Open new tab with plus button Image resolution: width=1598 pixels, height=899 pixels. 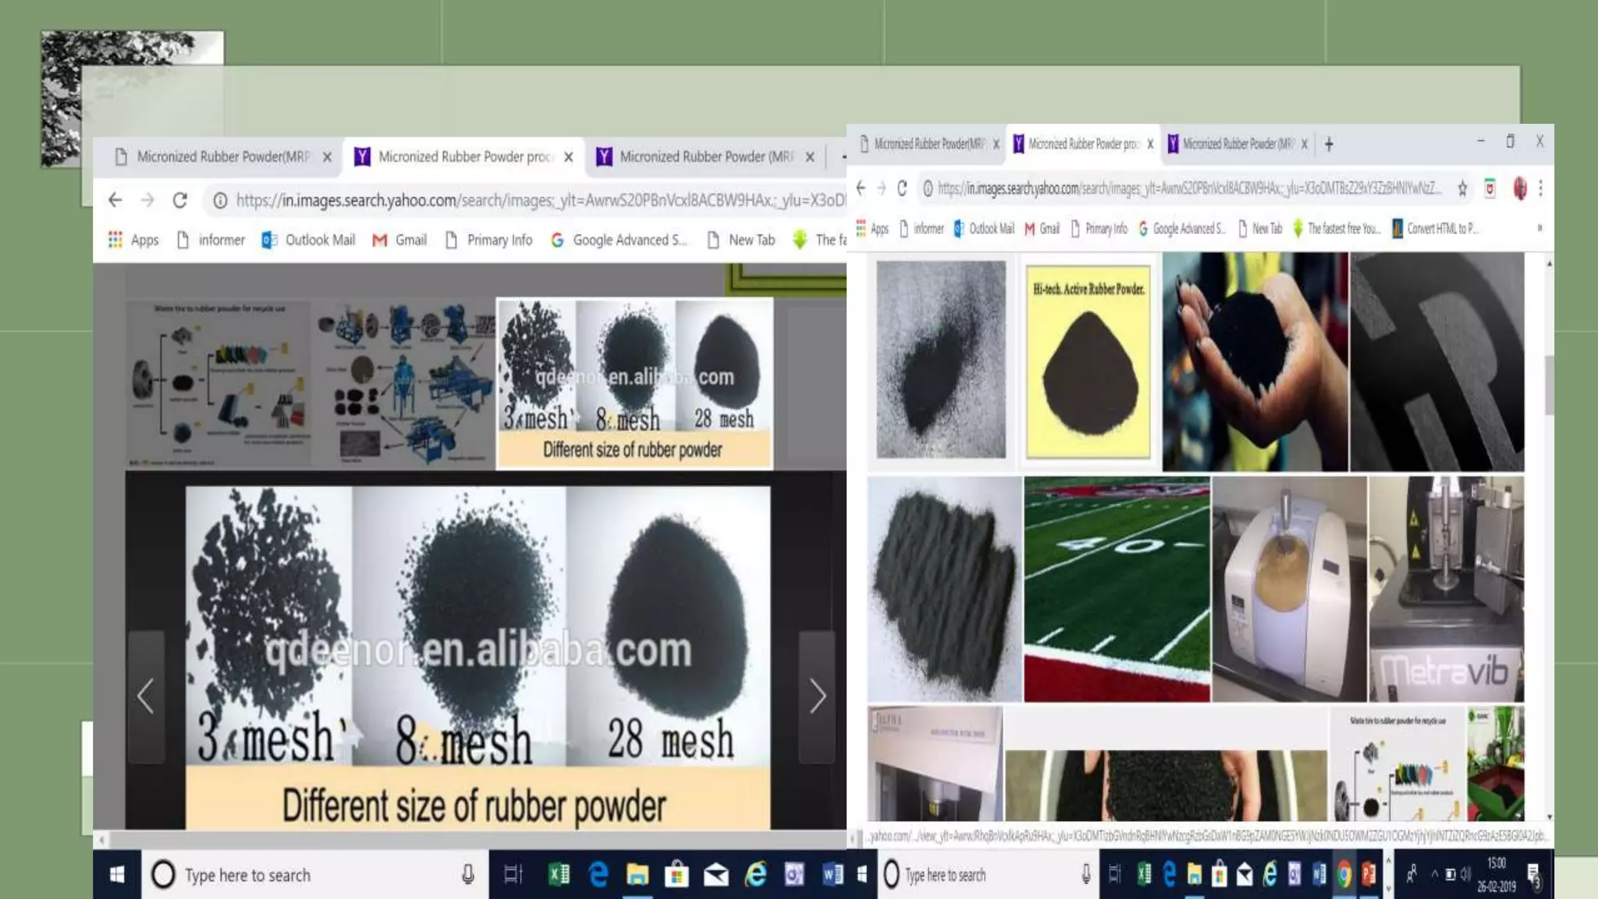point(1329,144)
